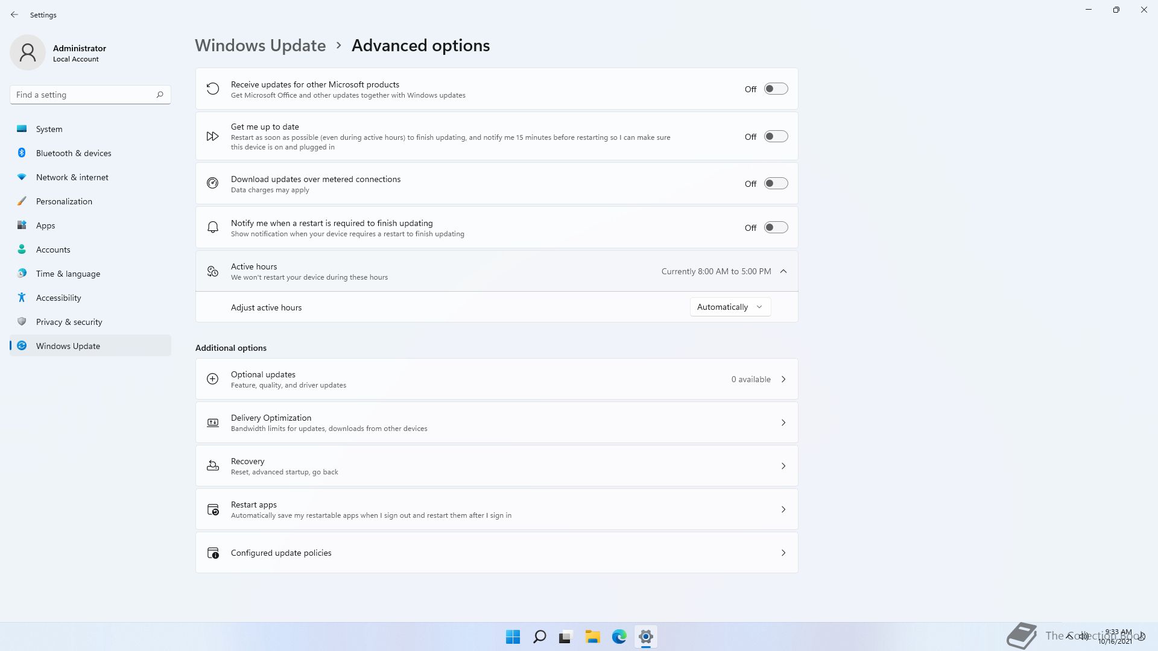Image resolution: width=1158 pixels, height=651 pixels.
Task: Click the Find a setting search box
Action: 90,95
